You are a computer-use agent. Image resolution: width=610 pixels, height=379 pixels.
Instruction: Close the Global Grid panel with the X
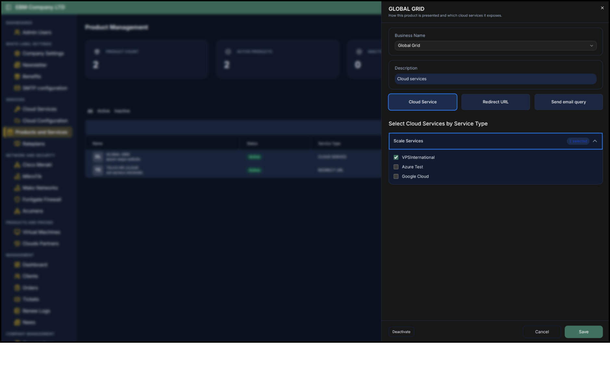(602, 8)
